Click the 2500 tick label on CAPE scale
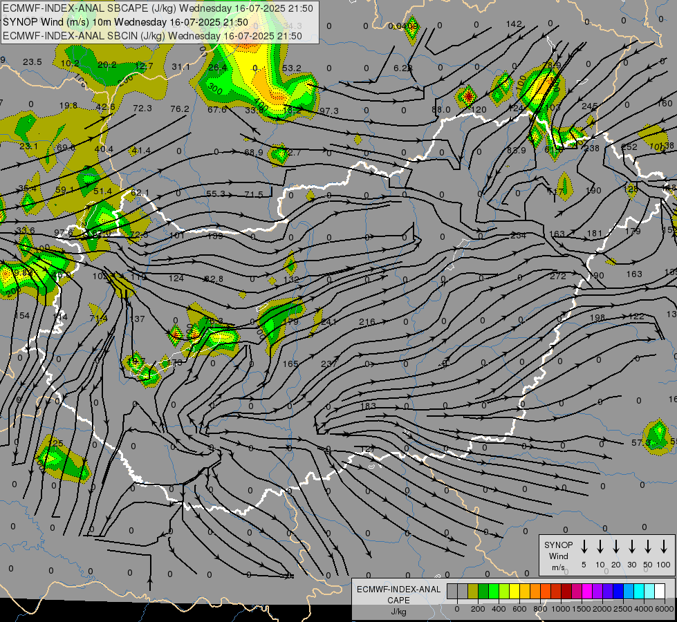Viewport: 677px width, 622px height. (x=623, y=609)
